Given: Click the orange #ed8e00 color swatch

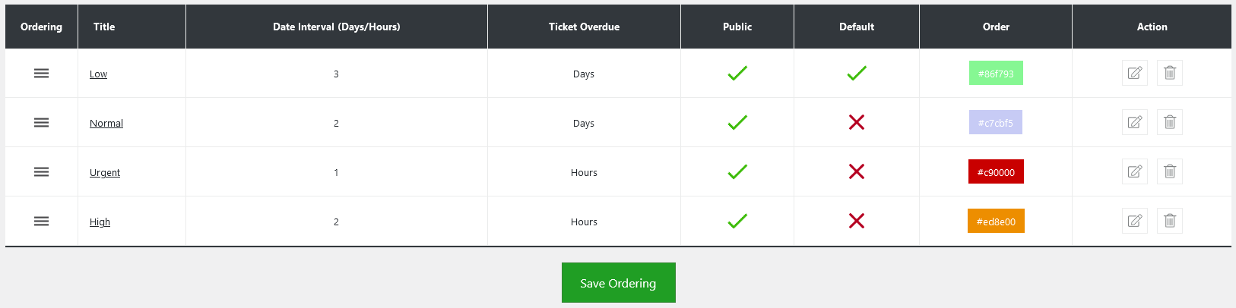Looking at the screenshot, I should pos(996,221).
